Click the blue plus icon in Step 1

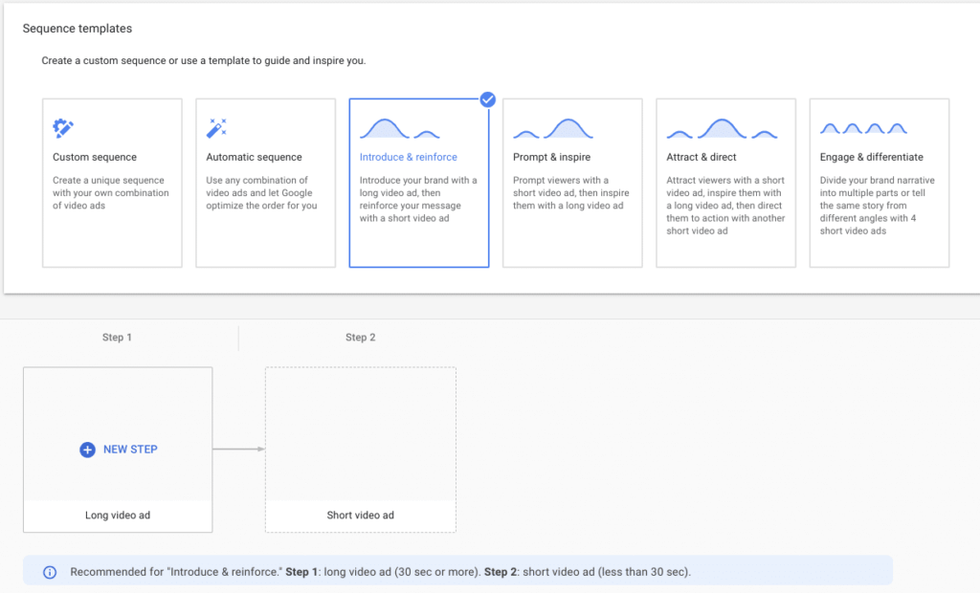click(x=87, y=450)
